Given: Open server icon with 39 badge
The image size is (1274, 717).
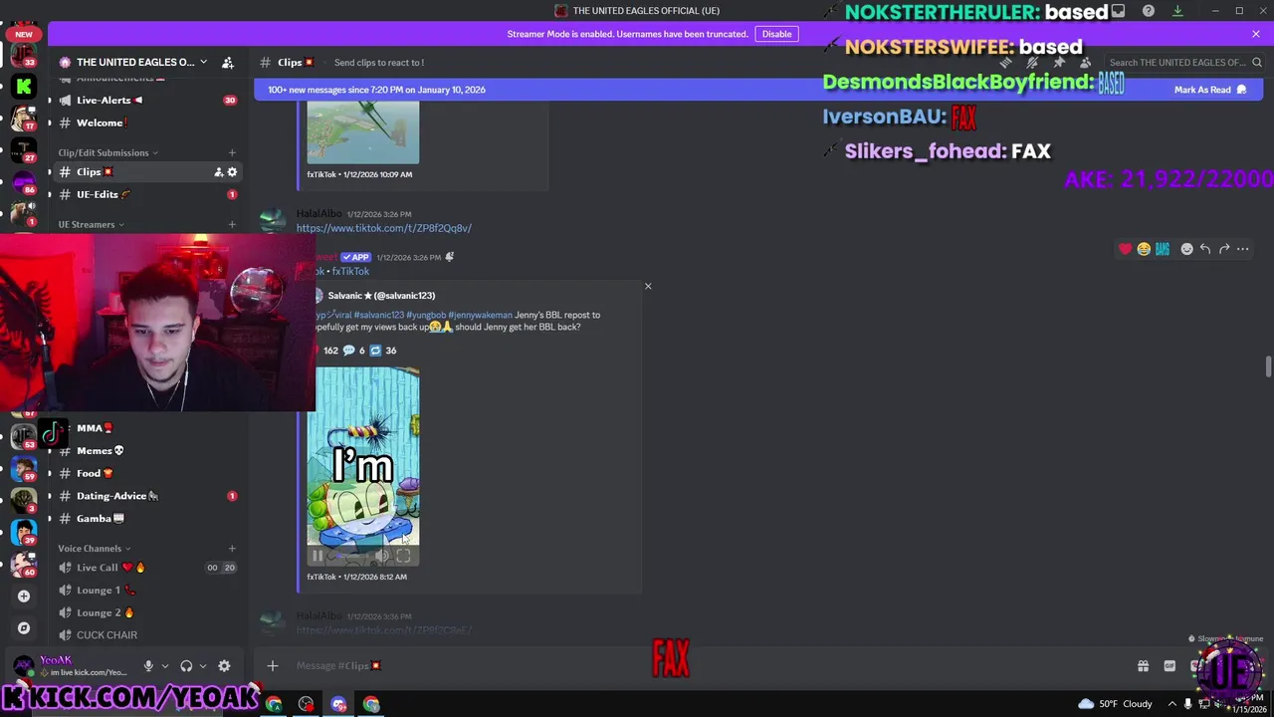Looking at the screenshot, I should [x=24, y=531].
